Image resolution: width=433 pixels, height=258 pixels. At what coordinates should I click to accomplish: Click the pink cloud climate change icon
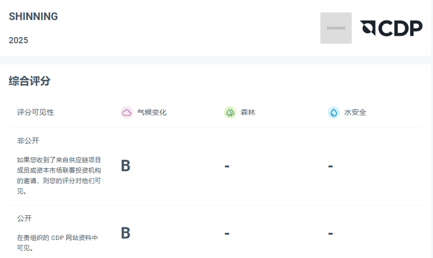tap(127, 113)
